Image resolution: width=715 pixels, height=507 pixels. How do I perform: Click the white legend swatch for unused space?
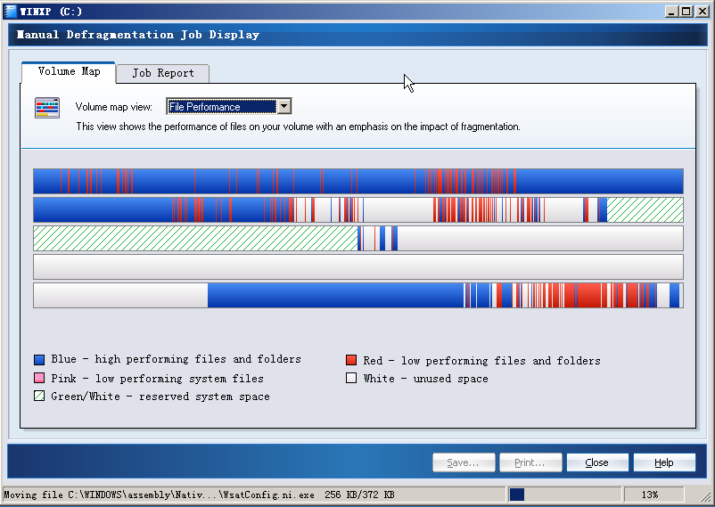coord(351,378)
